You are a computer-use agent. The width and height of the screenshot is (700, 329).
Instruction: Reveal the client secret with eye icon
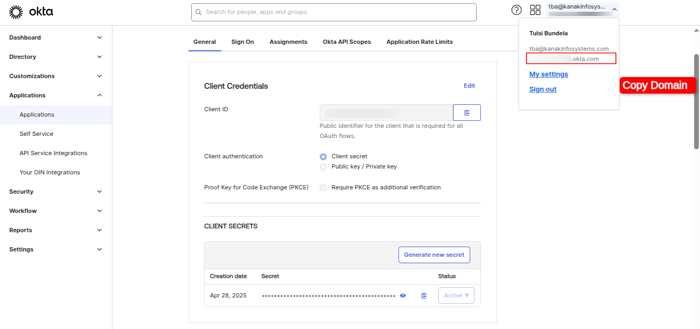[403, 295]
